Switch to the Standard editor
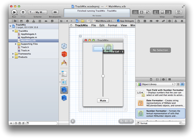 (x=135, y=12)
